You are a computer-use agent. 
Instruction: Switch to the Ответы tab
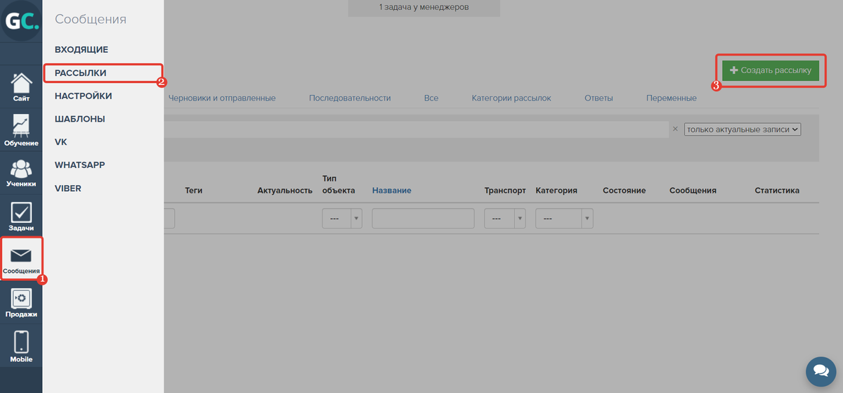coord(599,98)
